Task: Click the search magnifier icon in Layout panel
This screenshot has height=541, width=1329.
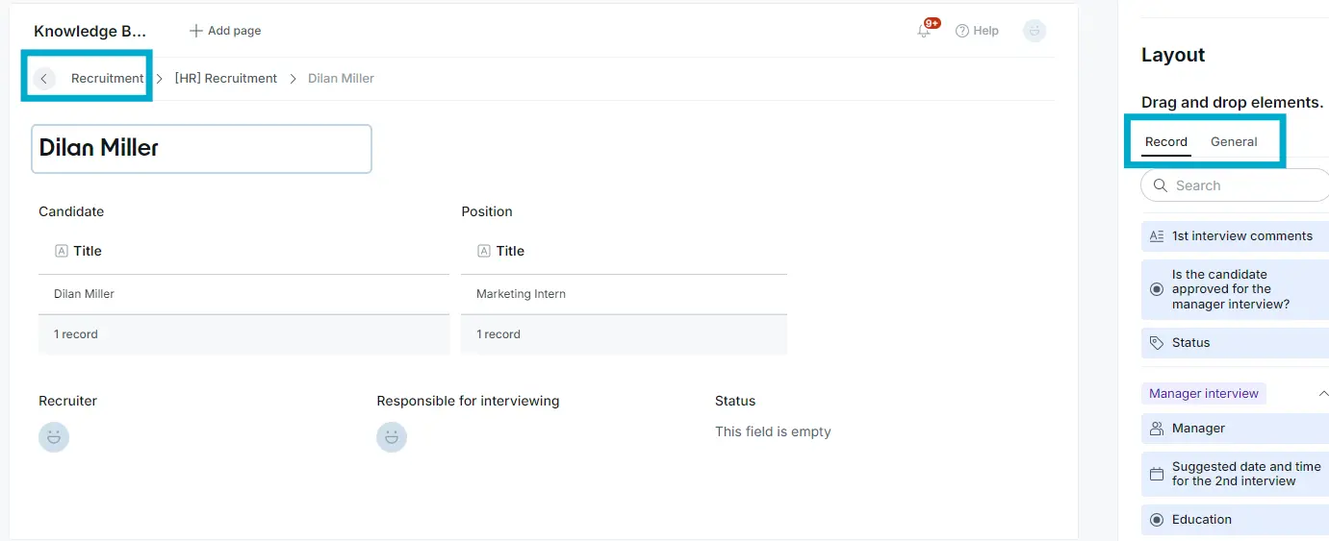Action: 1159,185
